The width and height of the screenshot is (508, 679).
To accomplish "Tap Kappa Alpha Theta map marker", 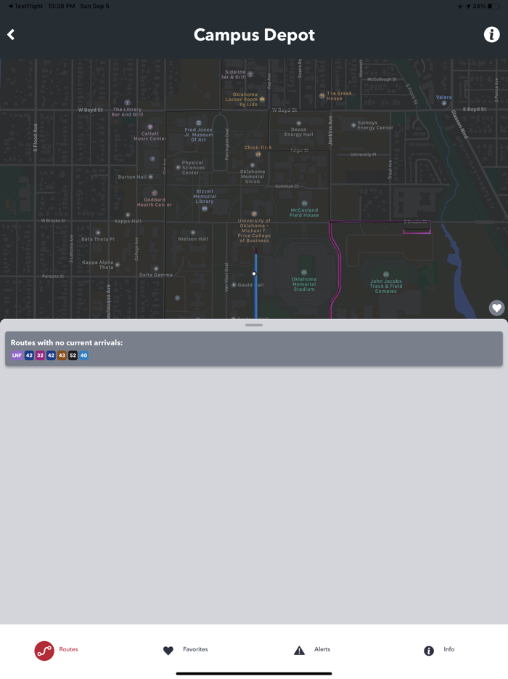I will click(x=117, y=265).
